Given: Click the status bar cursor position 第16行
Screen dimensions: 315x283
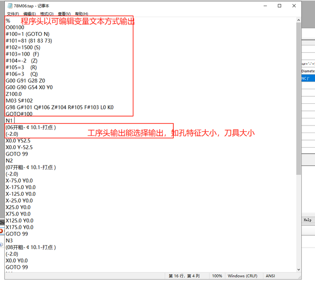Looking at the screenshot, I should pyautogui.click(x=184, y=276).
